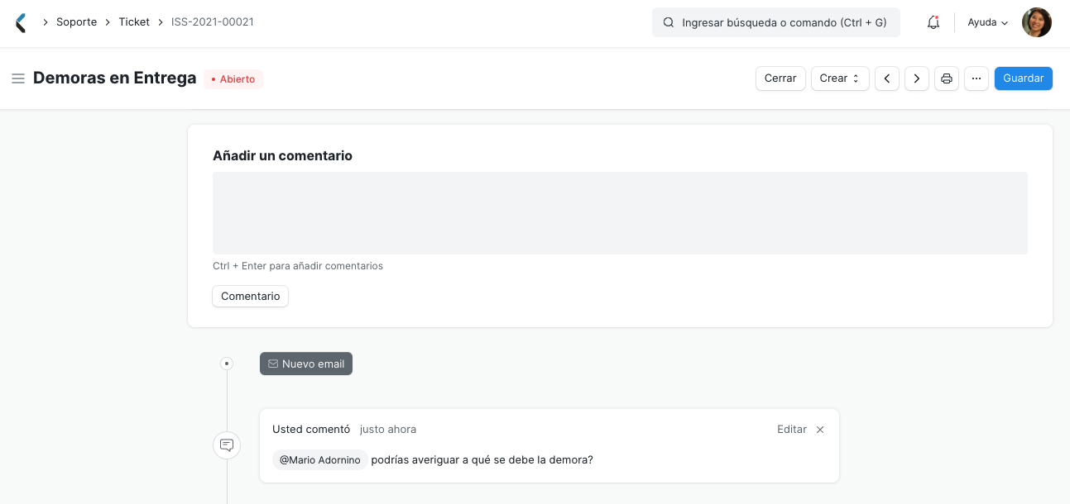Open notifications with the bell icon
Screen dimensions: 1070x504
[933, 22]
